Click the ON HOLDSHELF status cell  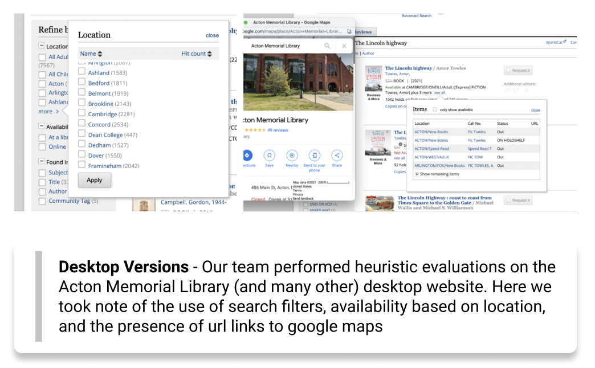coord(511,140)
